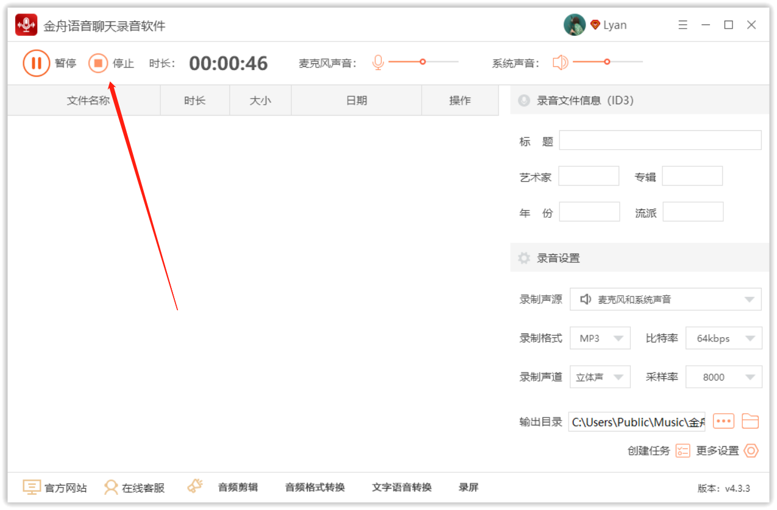This screenshot has width=777, height=510.
Task: Click the online support person icon
Action: tap(111, 487)
